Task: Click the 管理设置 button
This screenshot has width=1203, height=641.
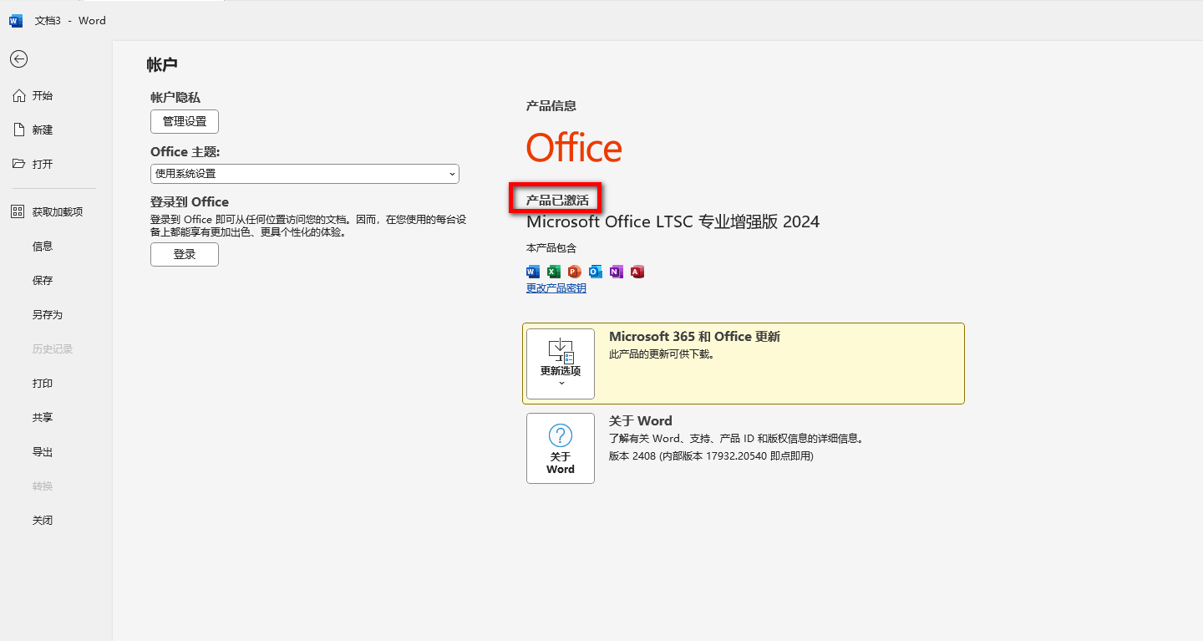Action: 185,121
